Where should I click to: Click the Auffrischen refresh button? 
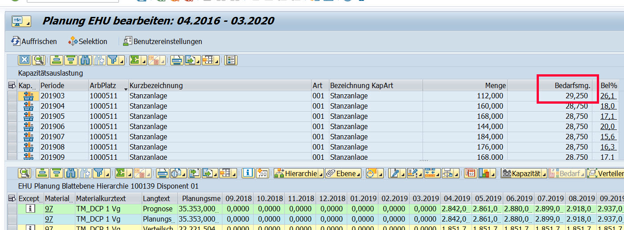click(34, 41)
